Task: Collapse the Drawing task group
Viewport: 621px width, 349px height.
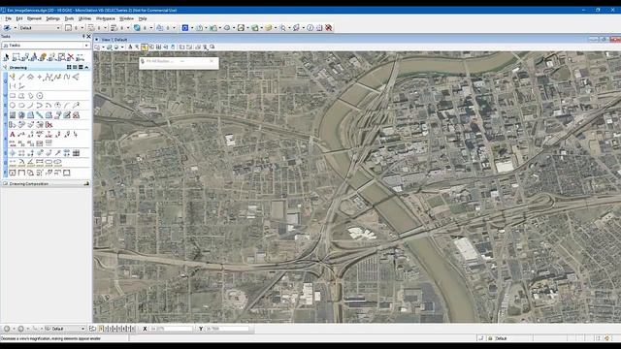Action: 86,67
